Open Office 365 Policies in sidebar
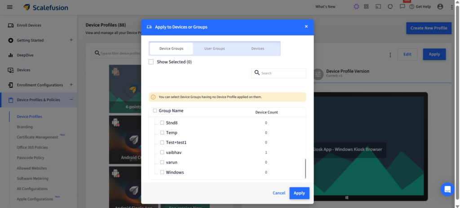460x208 pixels. click(32, 147)
